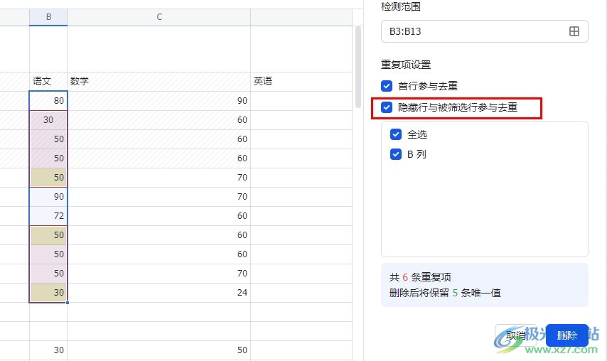The height and width of the screenshot is (361, 607).
Task: Select column C header
Action: [159, 17]
